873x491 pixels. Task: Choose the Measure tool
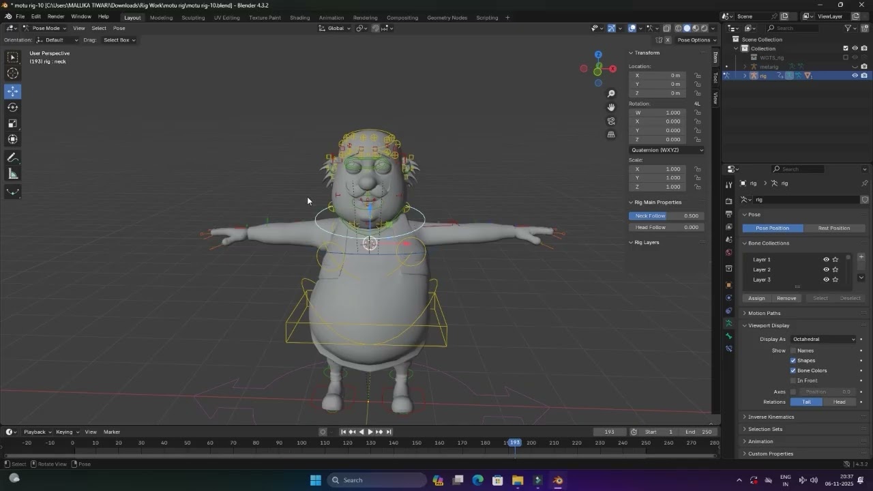click(x=13, y=174)
